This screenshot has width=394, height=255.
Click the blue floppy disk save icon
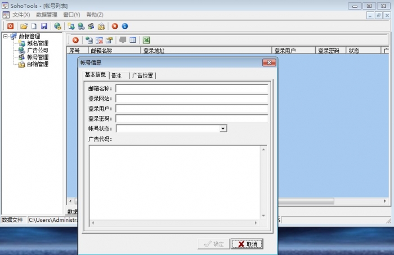[43, 26]
